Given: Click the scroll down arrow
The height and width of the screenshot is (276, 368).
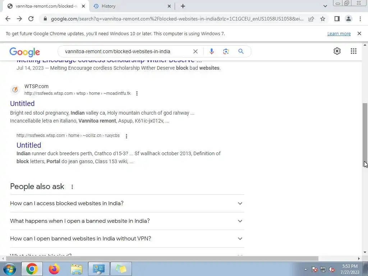Looking at the screenshot, I should coord(365,253).
